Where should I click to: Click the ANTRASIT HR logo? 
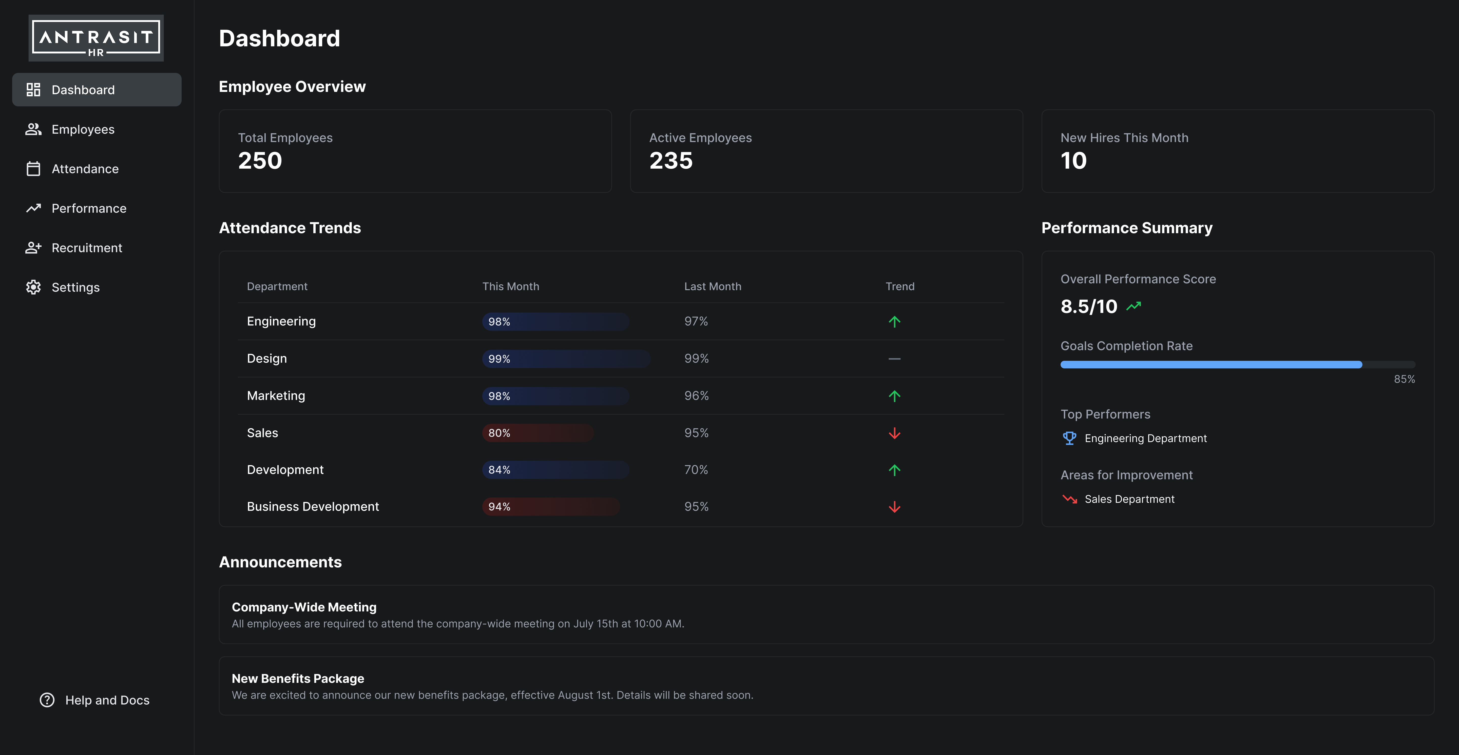click(96, 38)
